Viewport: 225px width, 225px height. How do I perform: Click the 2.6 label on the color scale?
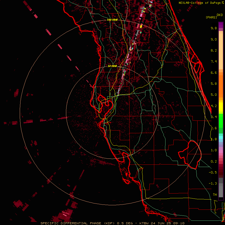click(x=214, y=128)
